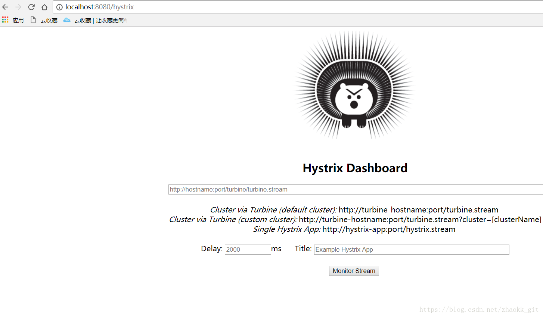543x317 pixels.
Task: Click the address bar showing localhost:8080/hystrix
Action: (x=298, y=7)
